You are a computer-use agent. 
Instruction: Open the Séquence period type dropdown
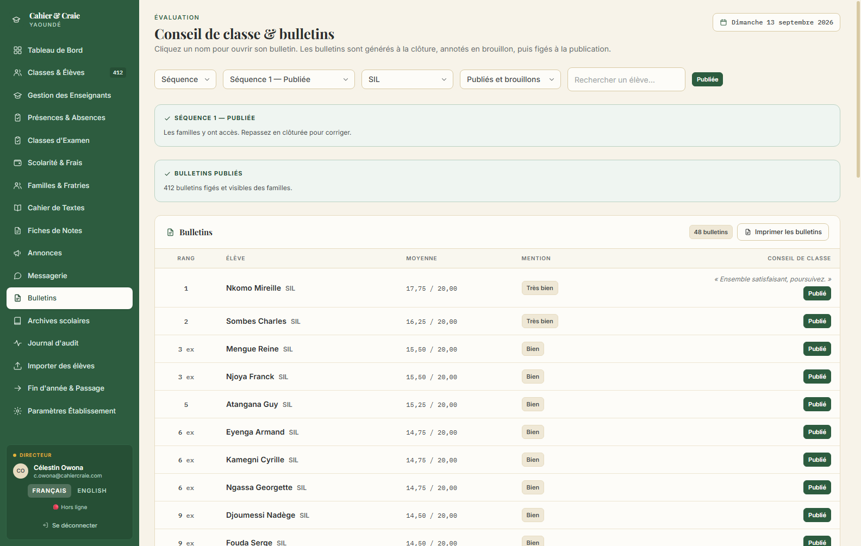(x=185, y=79)
